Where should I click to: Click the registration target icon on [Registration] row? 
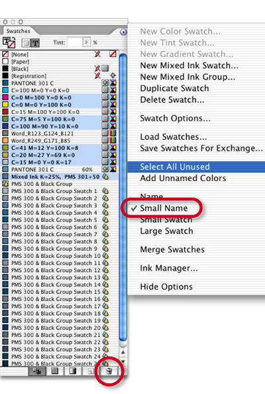pyautogui.click(x=113, y=76)
